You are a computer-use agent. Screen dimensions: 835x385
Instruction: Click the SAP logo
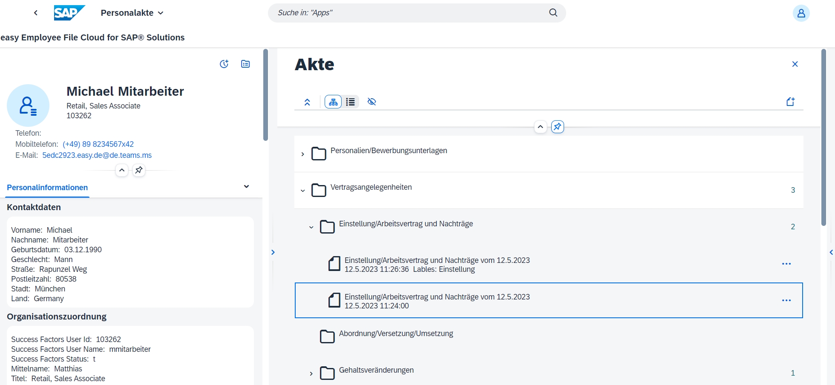69,13
